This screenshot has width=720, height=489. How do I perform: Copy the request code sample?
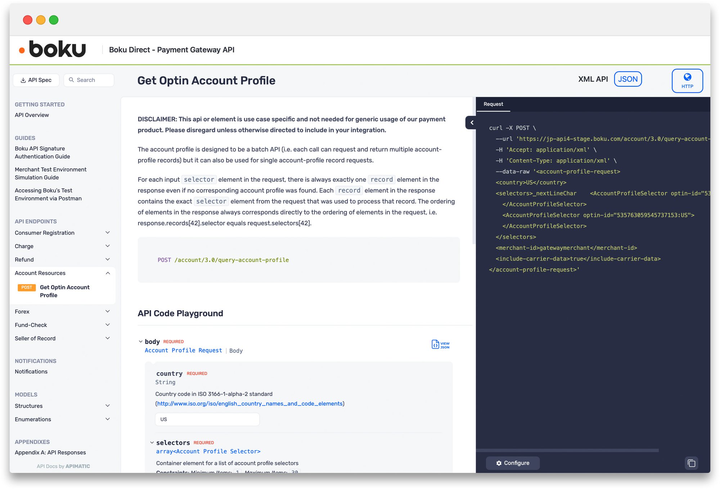pyautogui.click(x=691, y=463)
